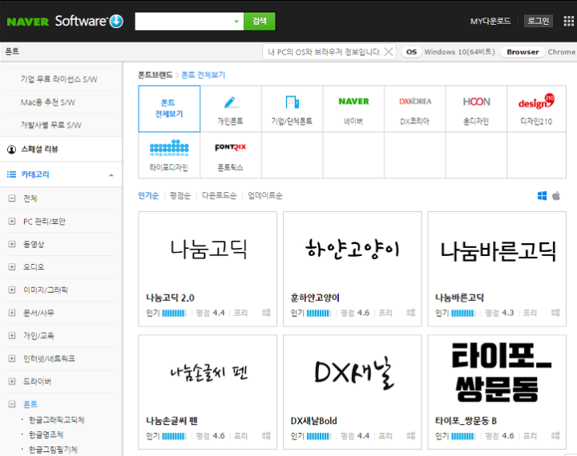Go to 폰트브랜드 breadcrumb
Viewport: 577px width, 456px height.
click(155, 74)
